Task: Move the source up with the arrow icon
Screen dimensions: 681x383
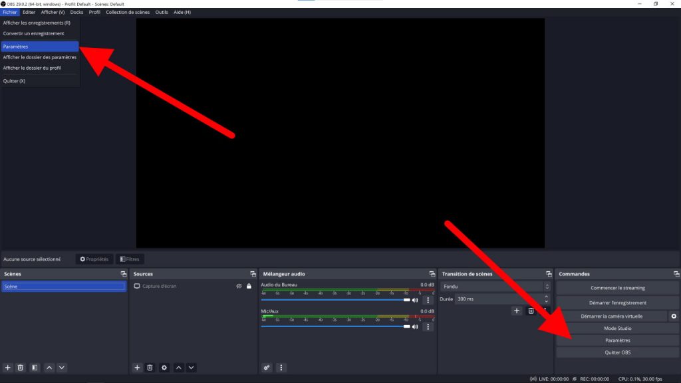Action: 178,367
